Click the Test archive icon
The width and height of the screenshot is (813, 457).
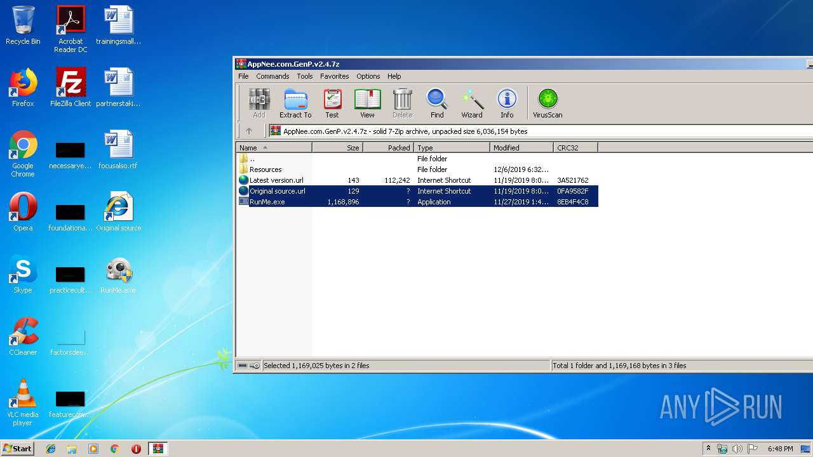coord(332,103)
